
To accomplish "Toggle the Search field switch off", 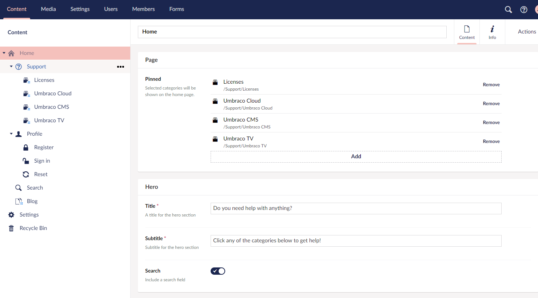I will point(218,271).
